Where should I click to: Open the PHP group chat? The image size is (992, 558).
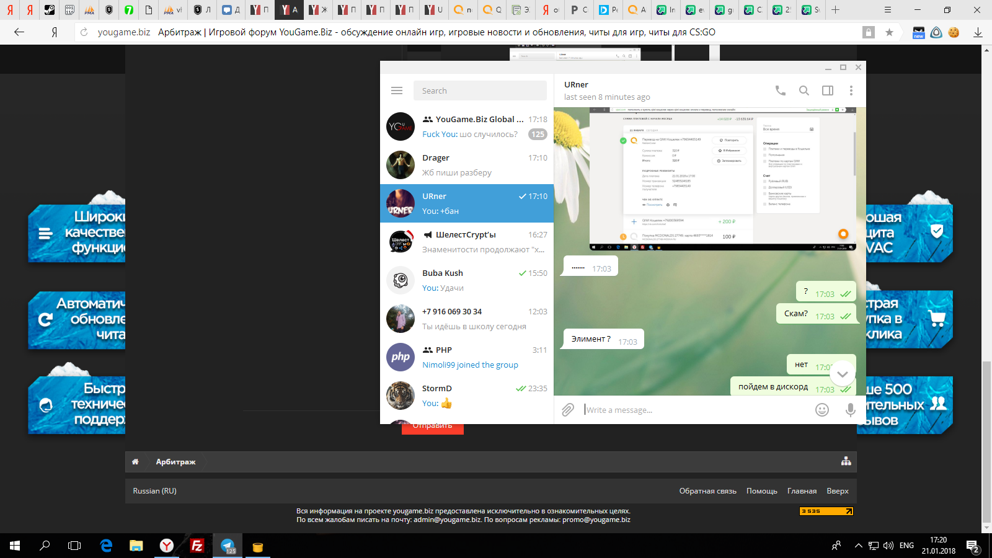[467, 357]
